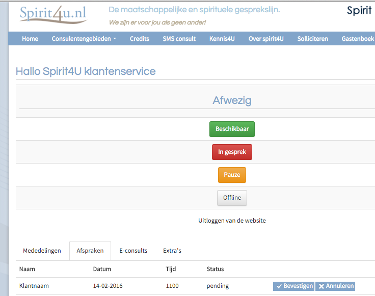Select the Afspraken tab
This screenshot has width=375, height=296.
90,251
